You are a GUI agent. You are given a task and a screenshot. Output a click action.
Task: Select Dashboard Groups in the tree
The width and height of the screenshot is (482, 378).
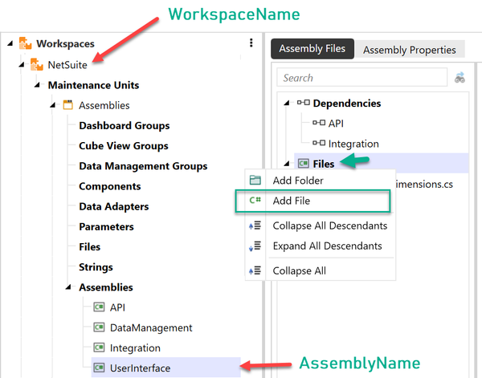[124, 125]
